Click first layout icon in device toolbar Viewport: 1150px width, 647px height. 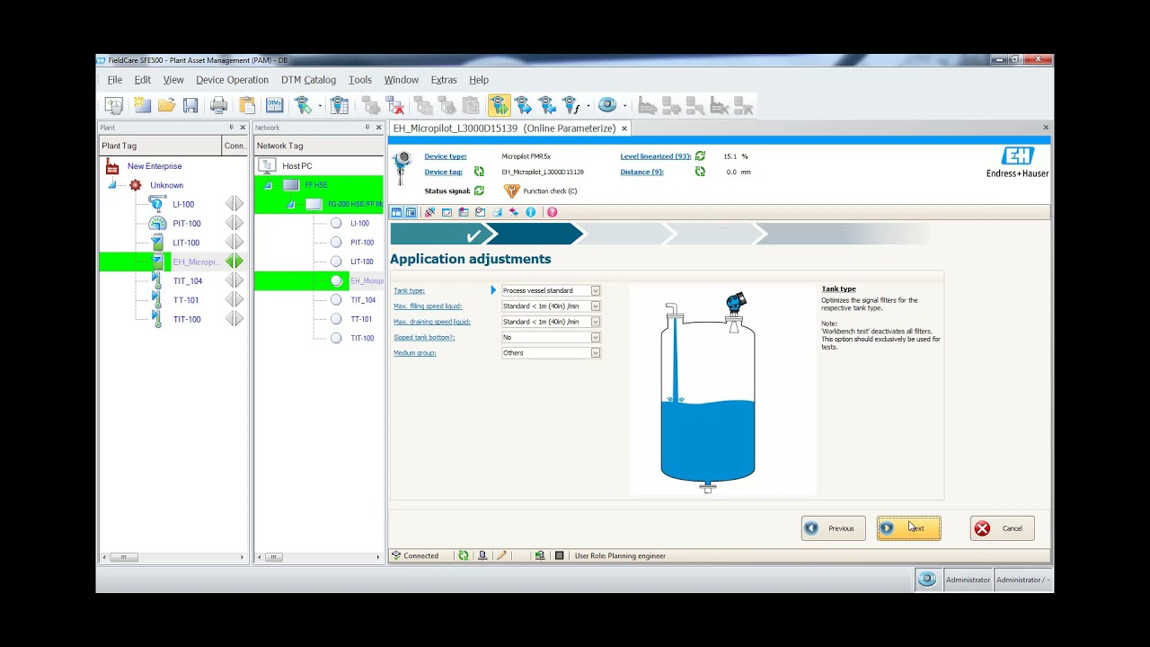pos(396,212)
